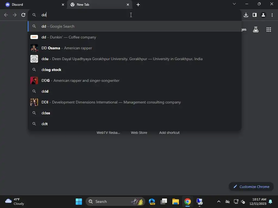Open Task View on the taskbar
Image resolution: width=278 pixels, height=208 pixels.
coord(164,201)
